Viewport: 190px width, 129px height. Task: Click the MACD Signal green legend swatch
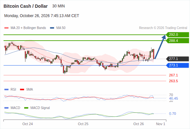[x=26, y=108]
